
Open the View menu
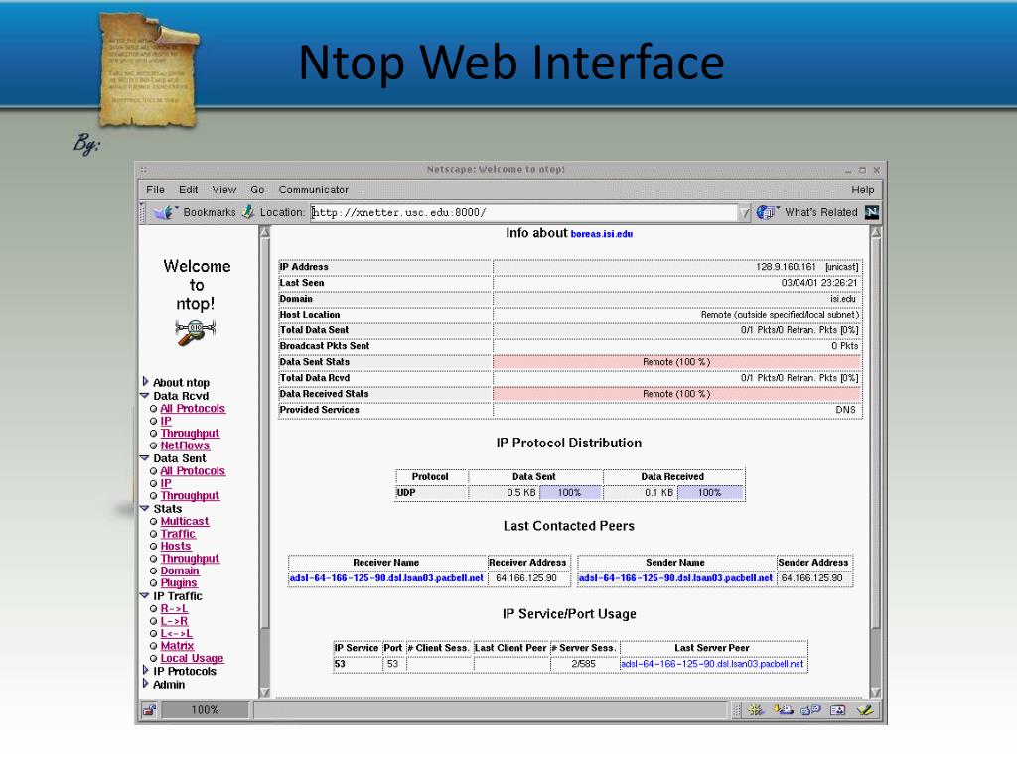223,190
